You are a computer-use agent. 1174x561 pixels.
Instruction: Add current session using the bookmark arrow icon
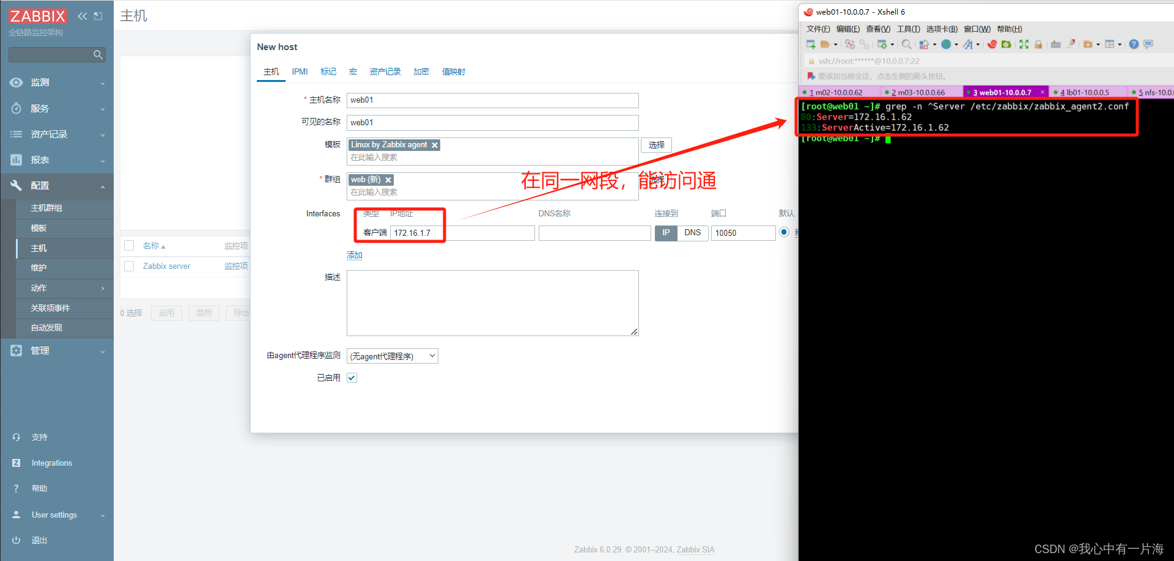tap(811, 76)
